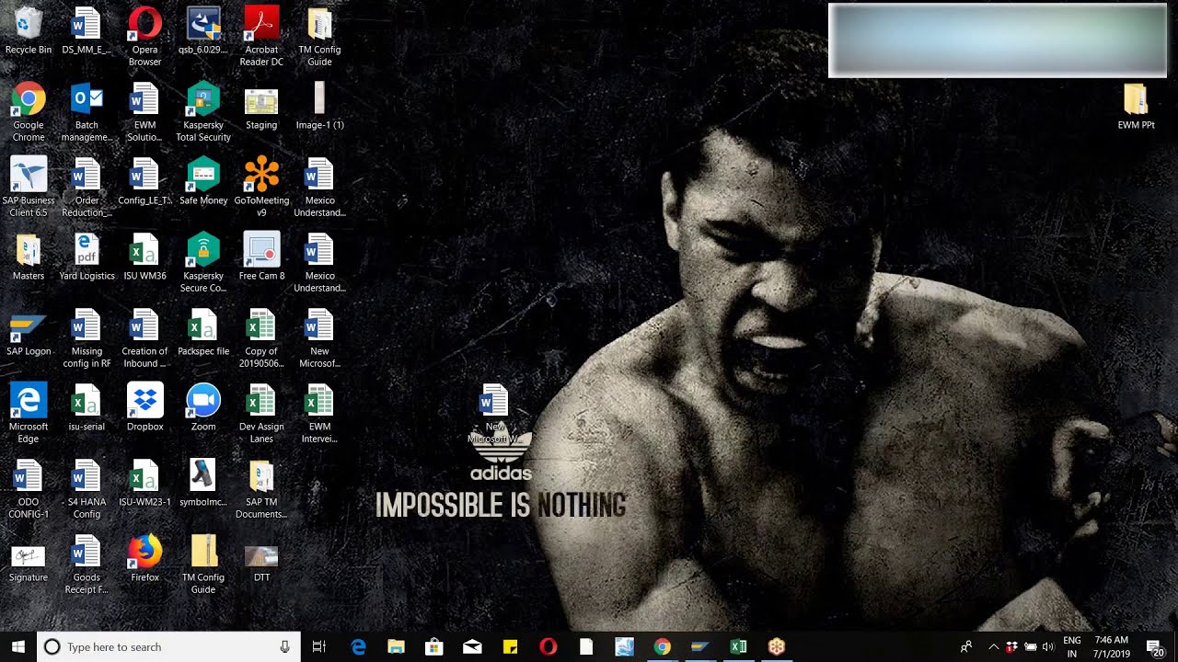The height and width of the screenshot is (662, 1178).
Task: Open the Config_LE_T Word document
Action: click(x=144, y=182)
